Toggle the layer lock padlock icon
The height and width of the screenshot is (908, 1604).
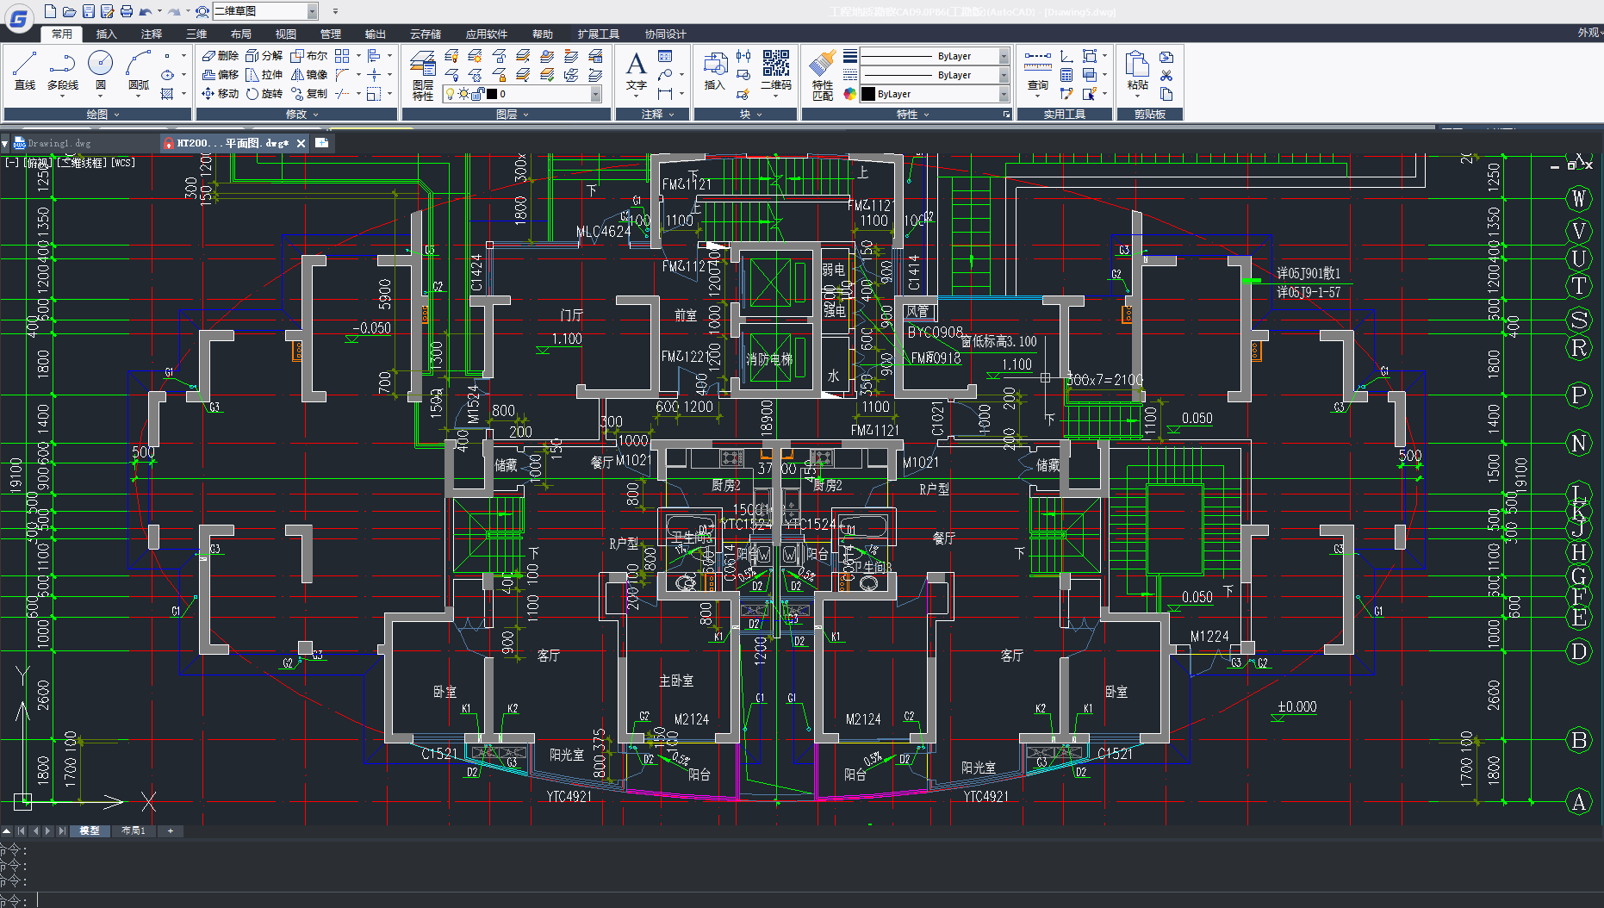coord(477,94)
